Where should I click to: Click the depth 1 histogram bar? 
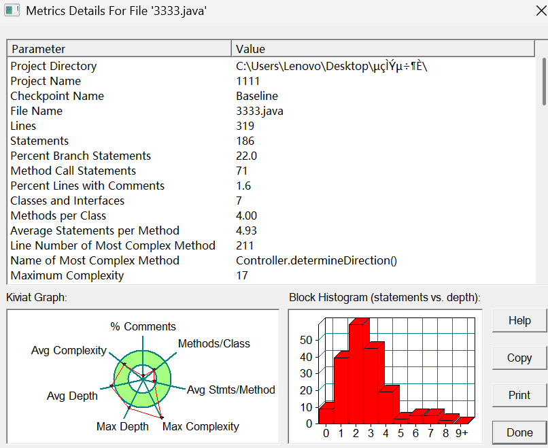pyautogui.click(x=341, y=391)
